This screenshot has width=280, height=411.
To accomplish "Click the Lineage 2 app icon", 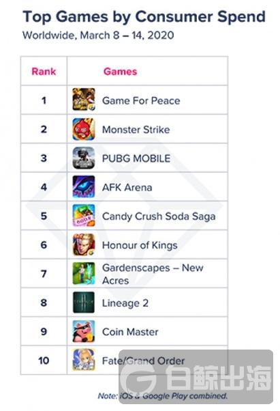I will pyautogui.click(x=84, y=302).
